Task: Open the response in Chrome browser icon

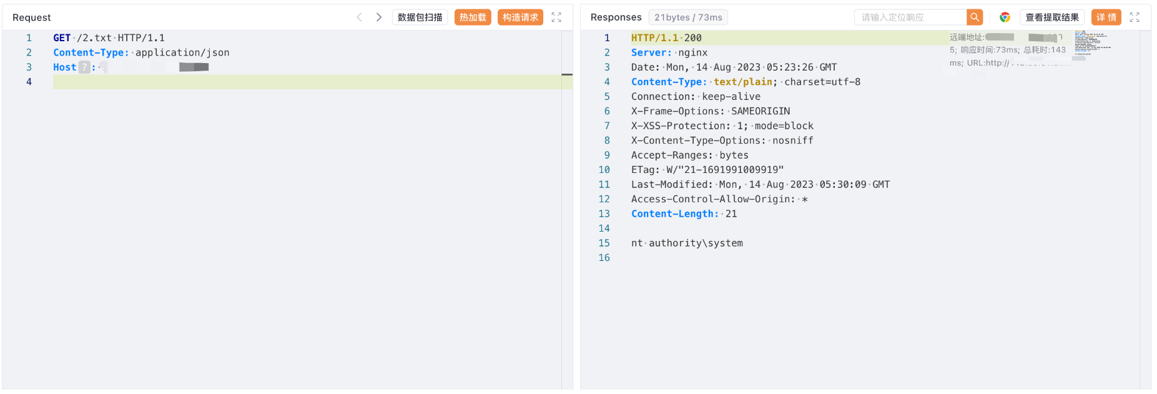Action: point(1005,17)
